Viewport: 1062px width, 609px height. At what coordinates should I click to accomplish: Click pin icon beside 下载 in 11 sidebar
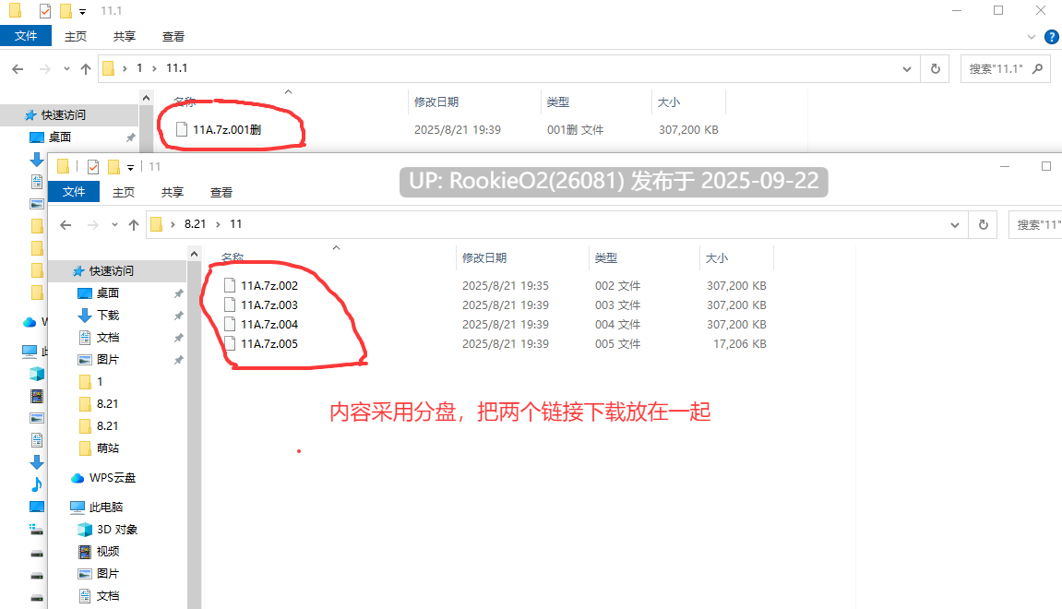pos(178,316)
